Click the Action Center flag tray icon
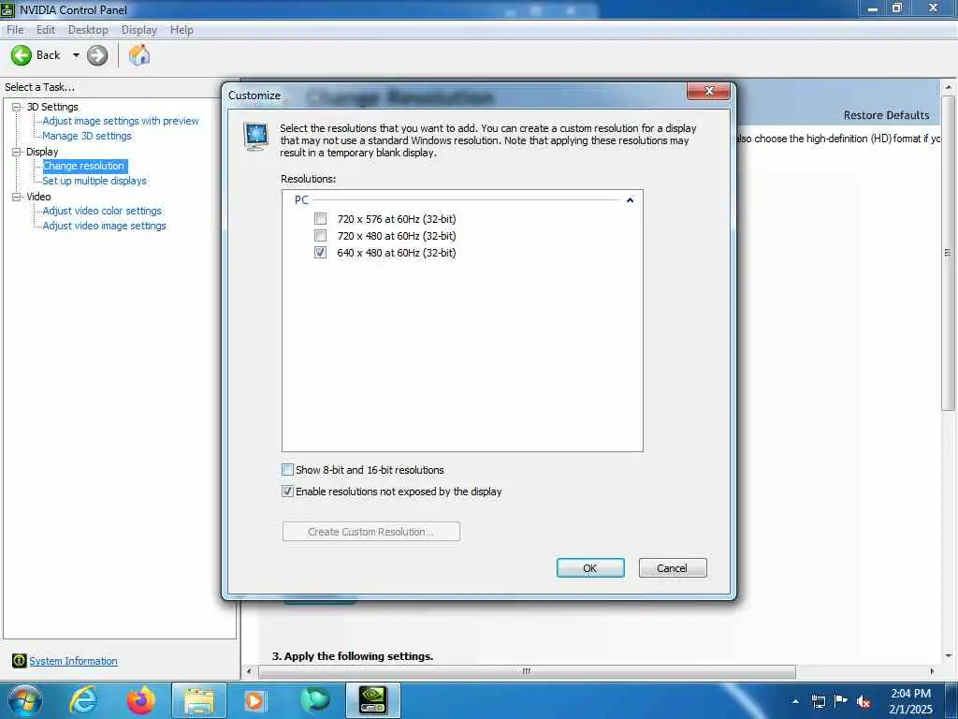This screenshot has width=958, height=719. pyautogui.click(x=841, y=700)
